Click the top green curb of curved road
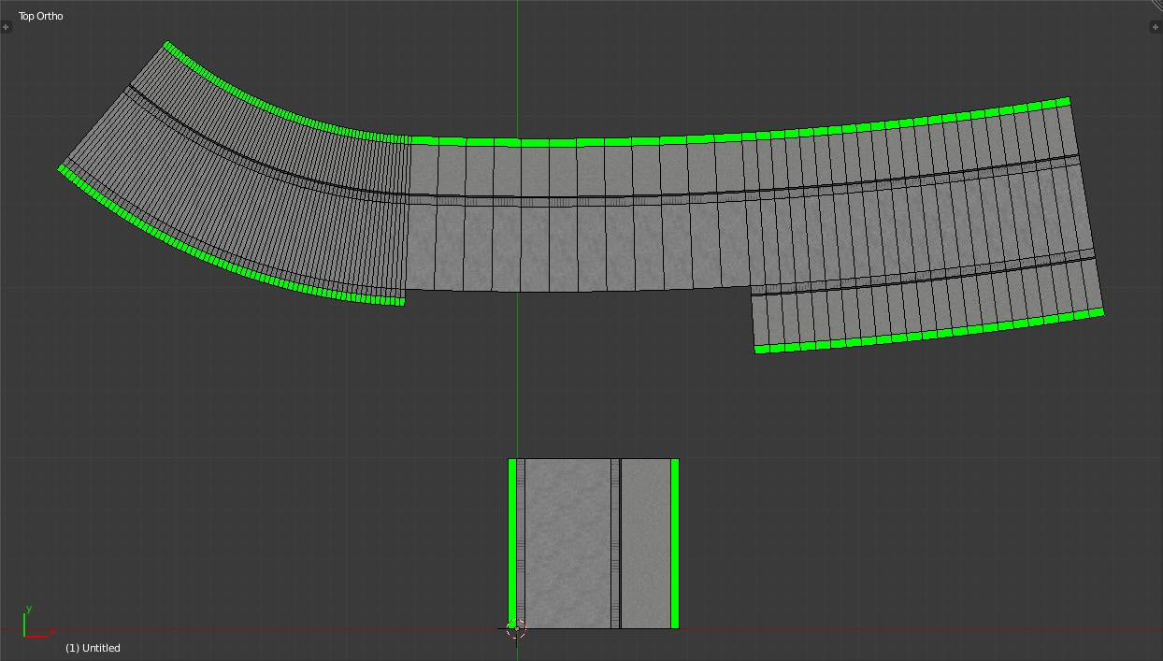Screen dimensions: 1163x661 coord(654,140)
